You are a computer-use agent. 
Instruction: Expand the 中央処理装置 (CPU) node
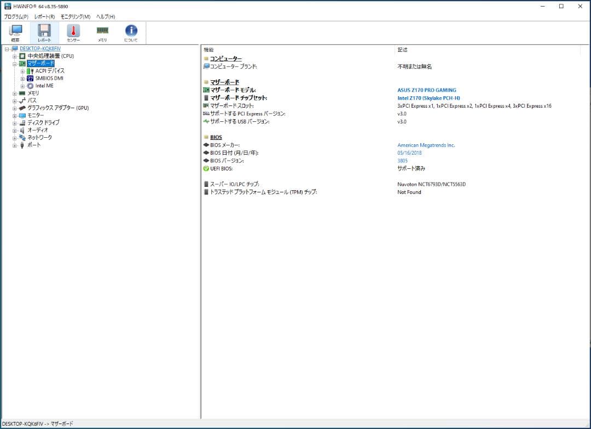[x=15, y=56]
